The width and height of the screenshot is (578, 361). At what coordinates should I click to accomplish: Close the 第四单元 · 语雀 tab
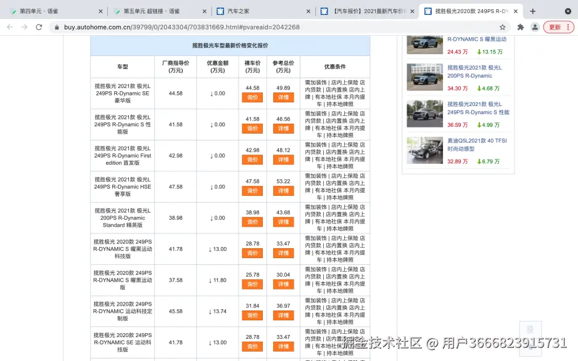coord(101,12)
